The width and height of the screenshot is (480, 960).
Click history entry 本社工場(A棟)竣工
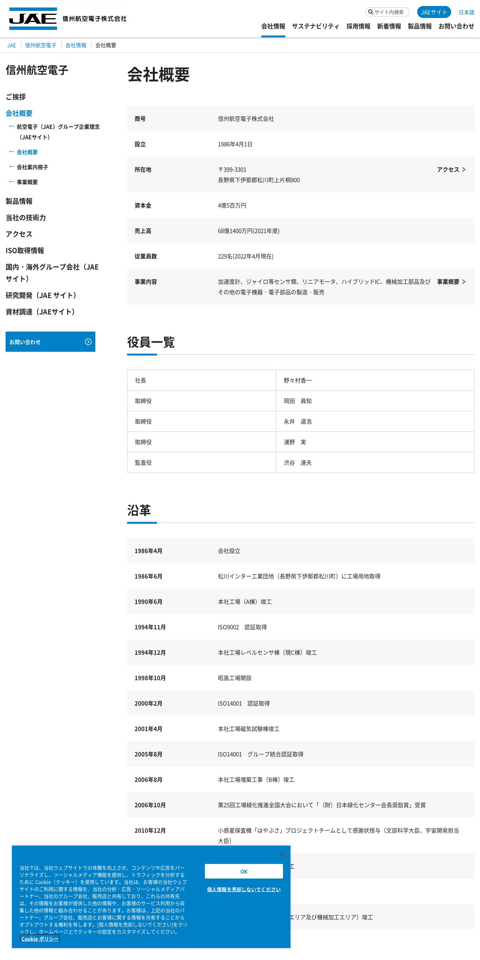[x=245, y=602]
